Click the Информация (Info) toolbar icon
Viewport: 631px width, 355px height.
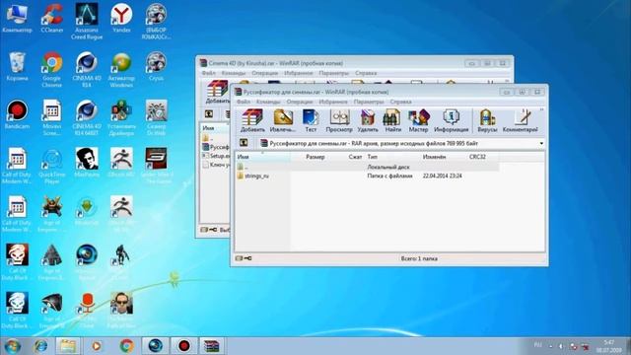[x=452, y=120]
